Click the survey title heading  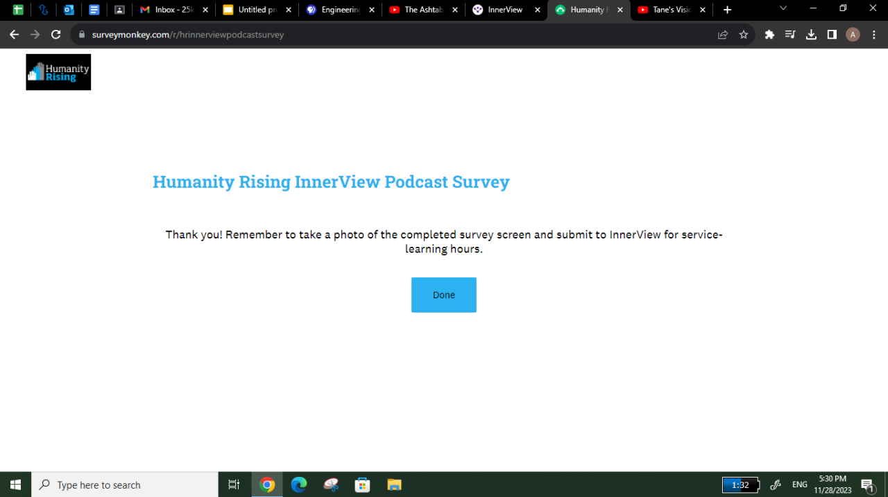click(331, 182)
